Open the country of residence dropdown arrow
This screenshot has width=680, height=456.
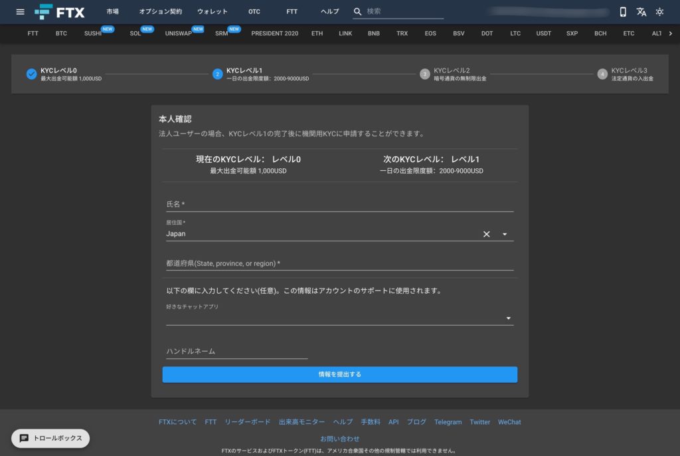click(x=505, y=234)
